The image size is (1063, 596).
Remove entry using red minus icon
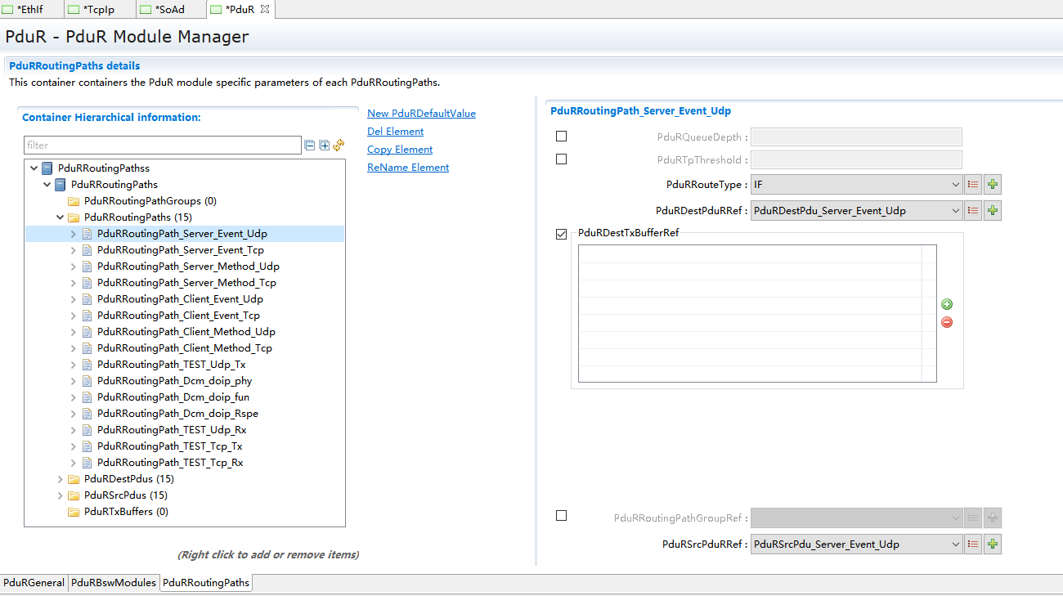(947, 322)
